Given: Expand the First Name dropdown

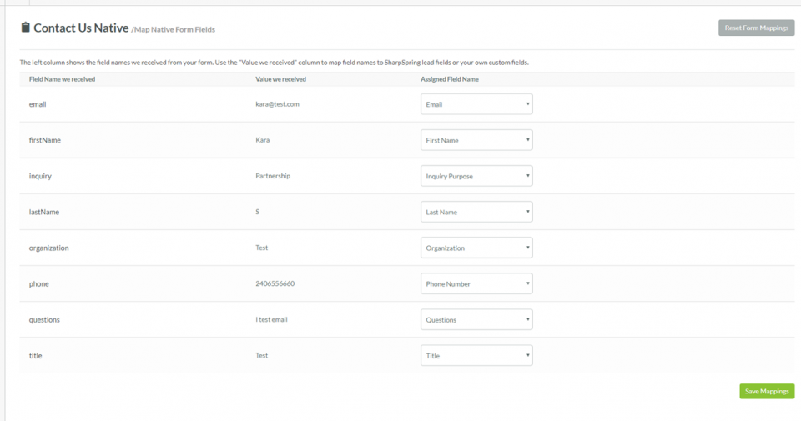Looking at the screenshot, I should pos(476,140).
